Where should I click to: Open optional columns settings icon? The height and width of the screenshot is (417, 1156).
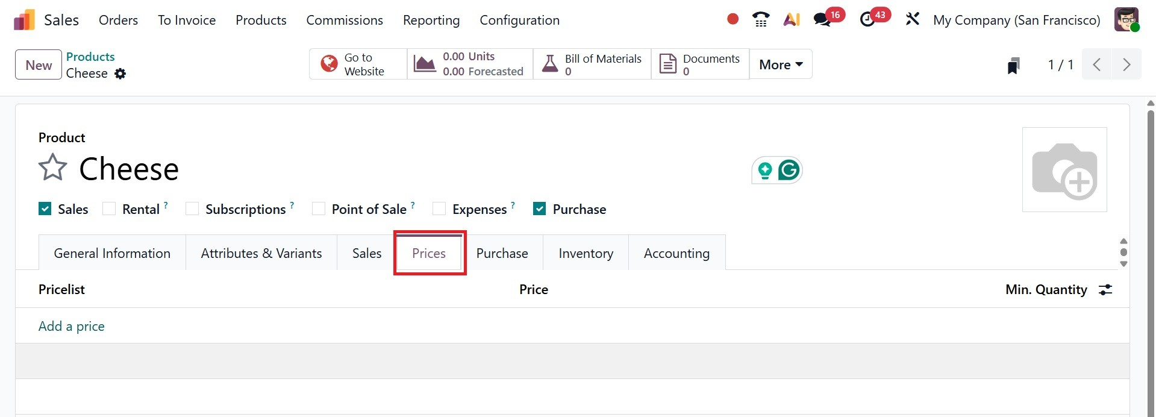click(1105, 290)
